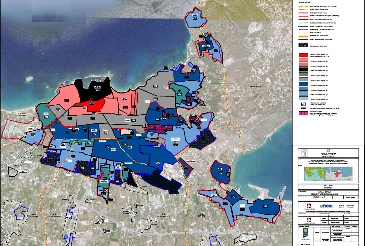
Task: Select the magenta striped legend swatch
Action: pos(303,113)
